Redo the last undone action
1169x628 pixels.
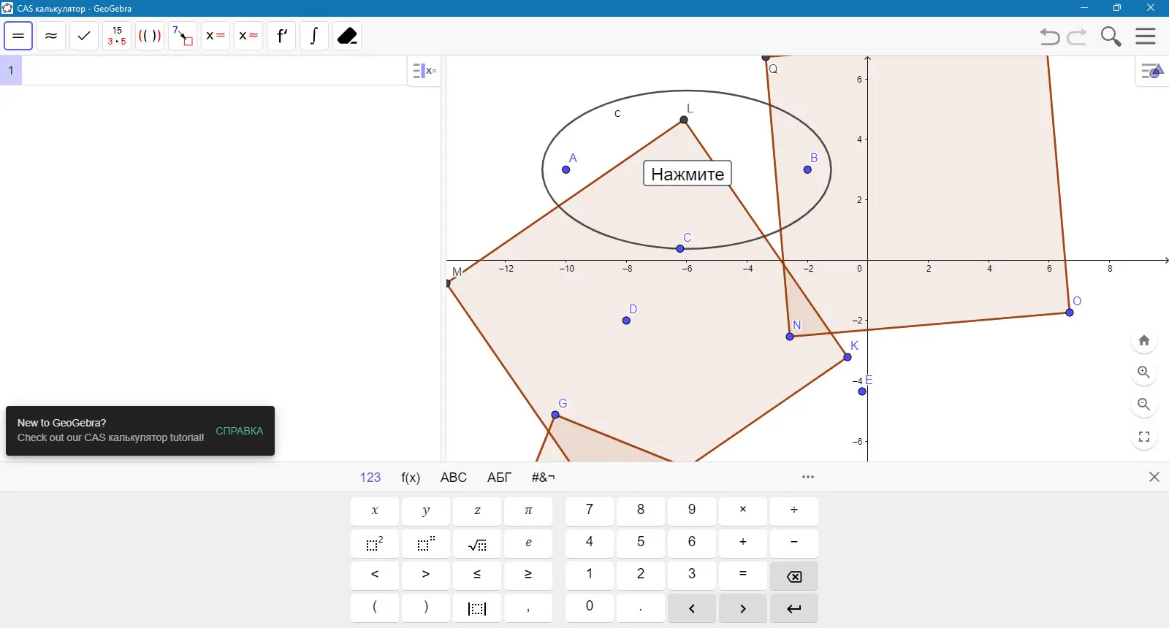[x=1077, y=37]
